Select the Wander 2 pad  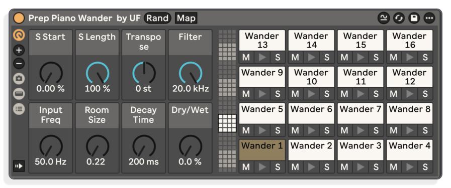click(311, 150)
